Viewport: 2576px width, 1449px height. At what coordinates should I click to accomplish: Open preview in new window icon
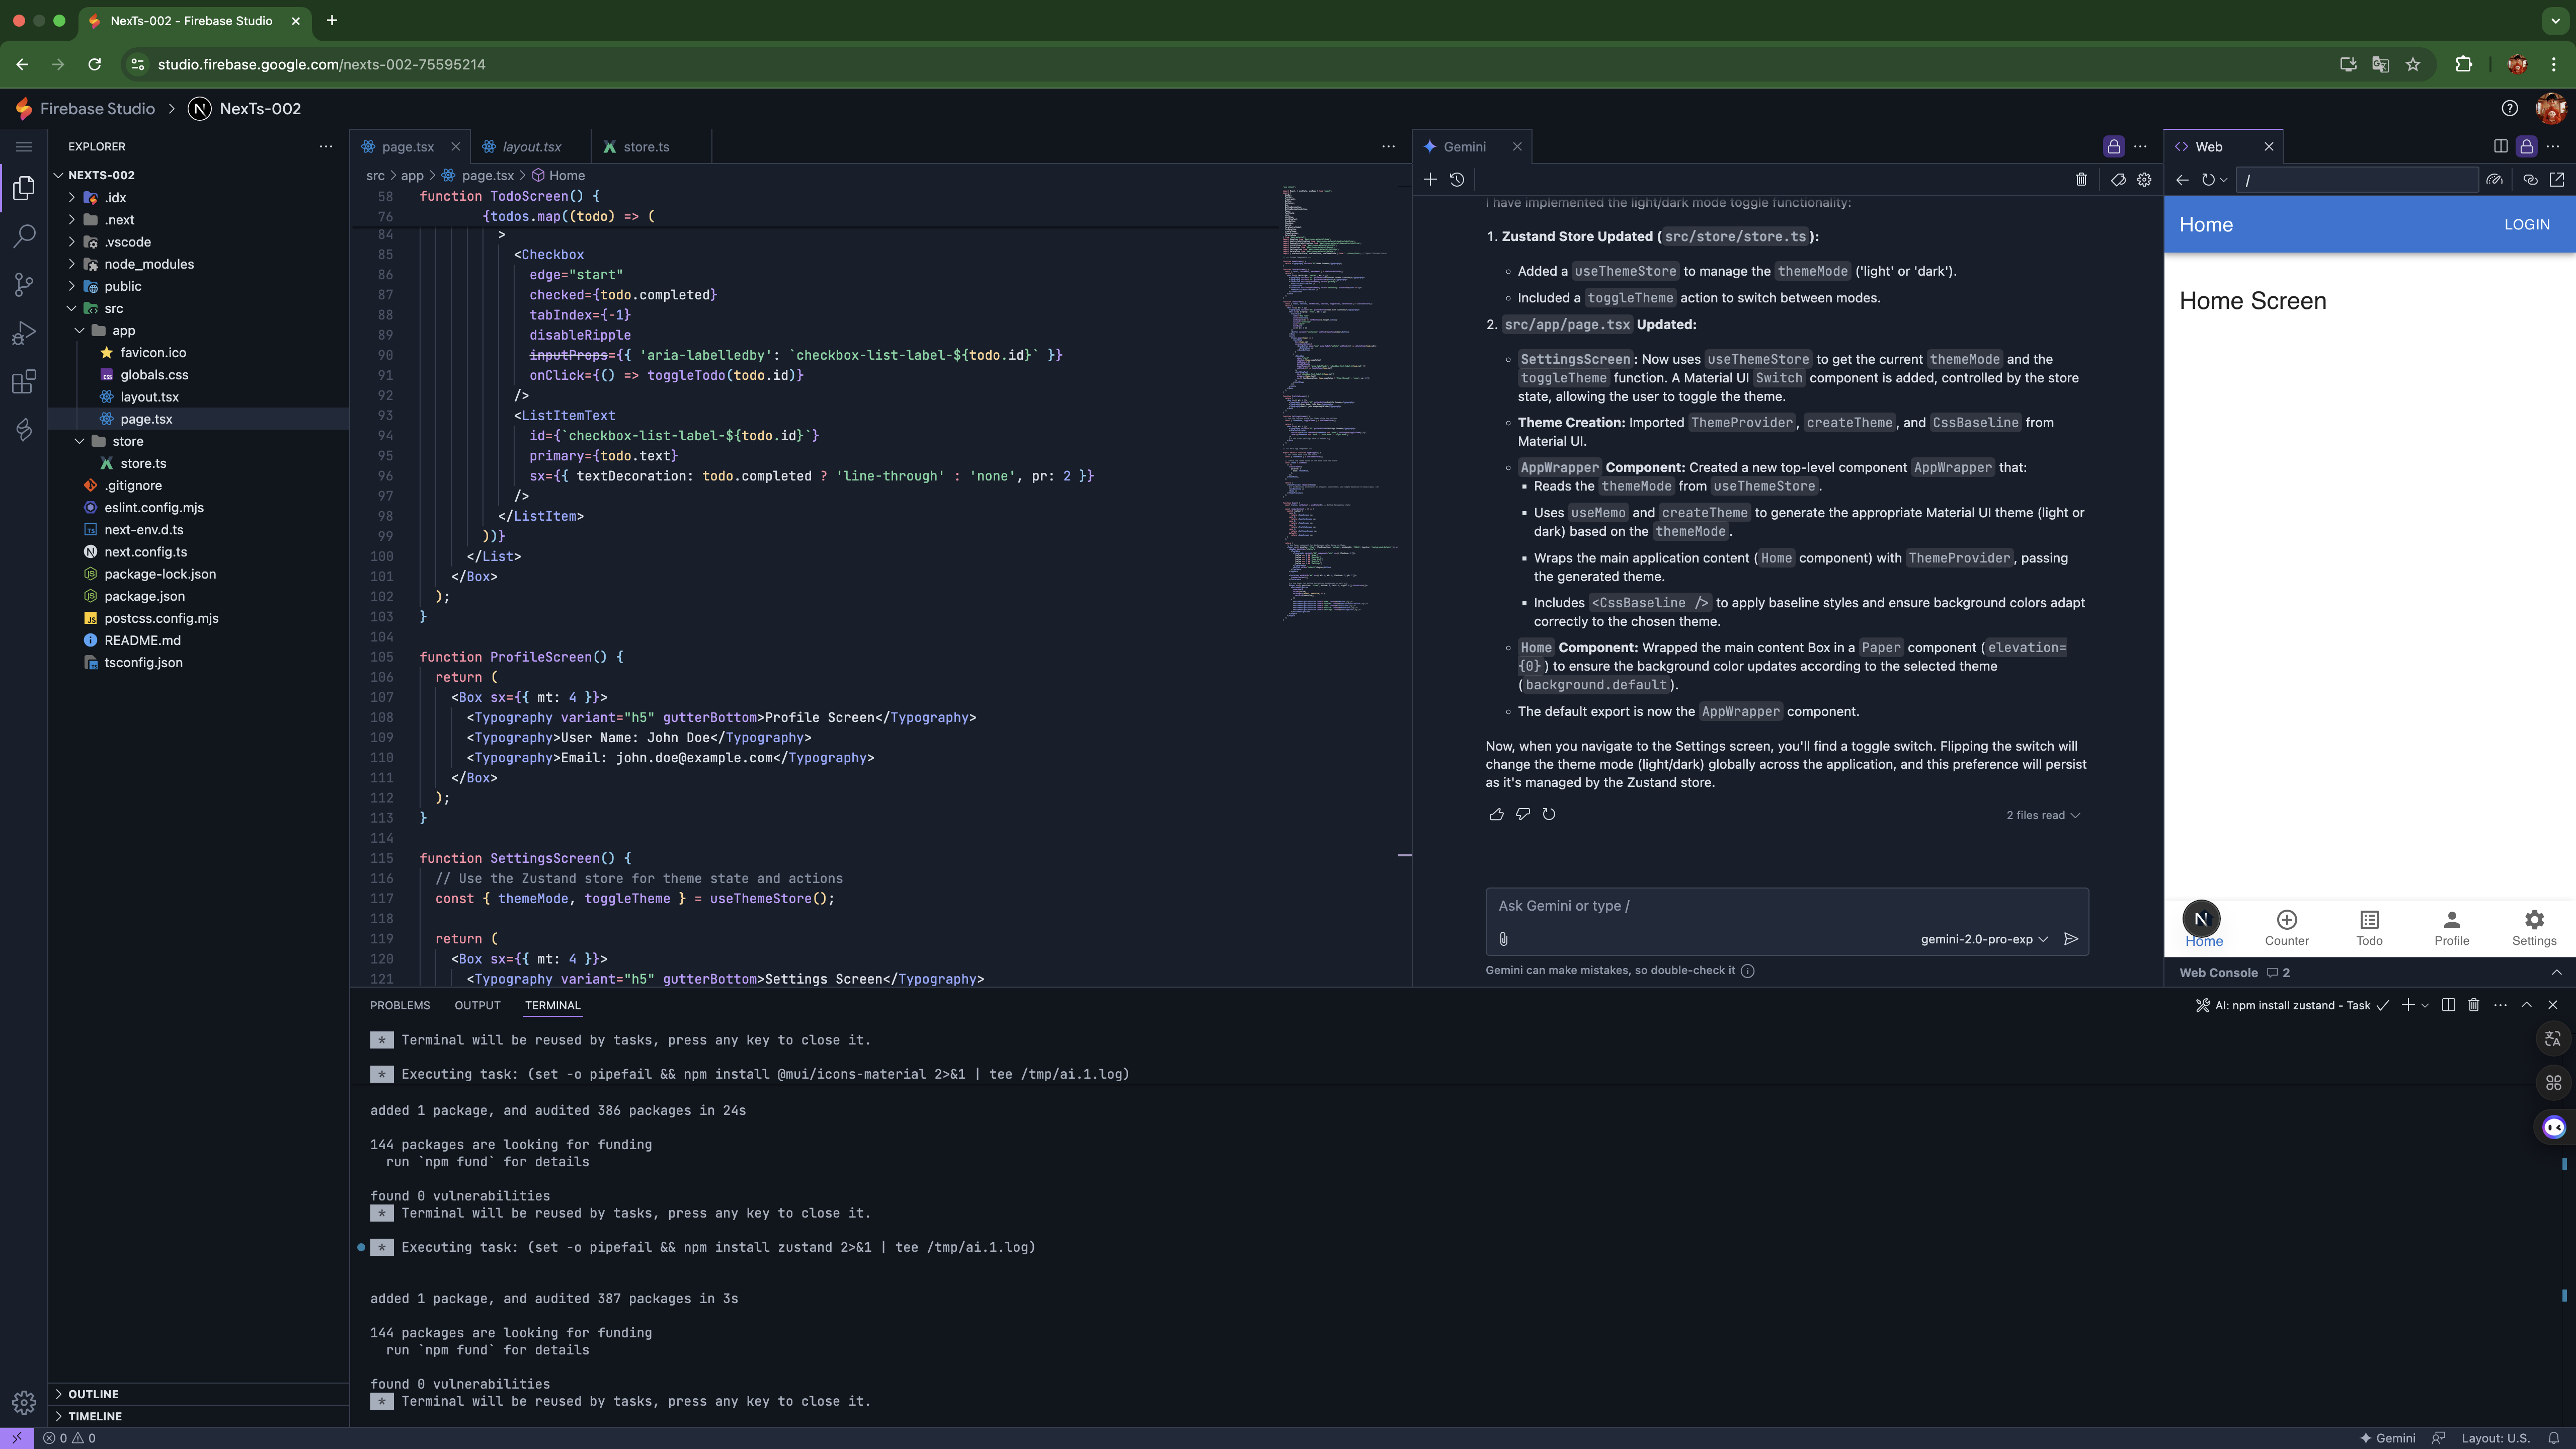[2557, 180]
